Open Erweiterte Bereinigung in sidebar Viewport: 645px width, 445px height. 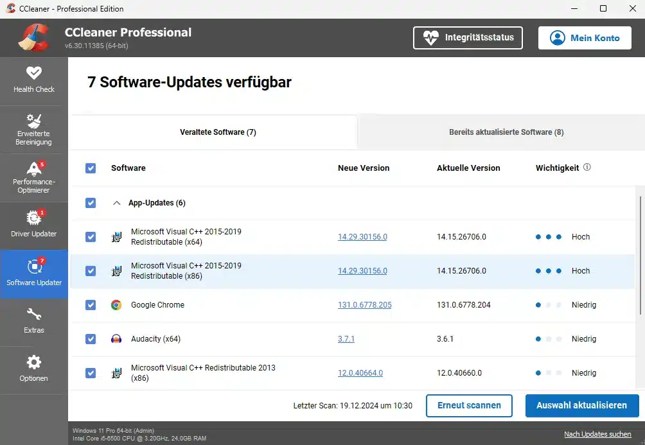(x=34, y=130)
